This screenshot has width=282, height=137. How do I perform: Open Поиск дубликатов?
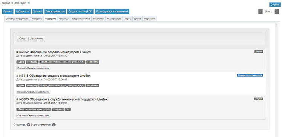click(x=55, y=12)
